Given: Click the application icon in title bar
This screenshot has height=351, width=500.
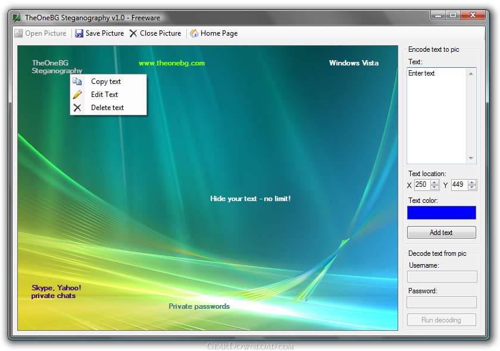Looking at the screenshot, I should [17, 18].
